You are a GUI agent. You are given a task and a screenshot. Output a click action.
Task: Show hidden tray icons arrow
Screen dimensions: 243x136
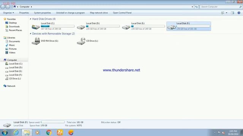(x=215, y=133)
